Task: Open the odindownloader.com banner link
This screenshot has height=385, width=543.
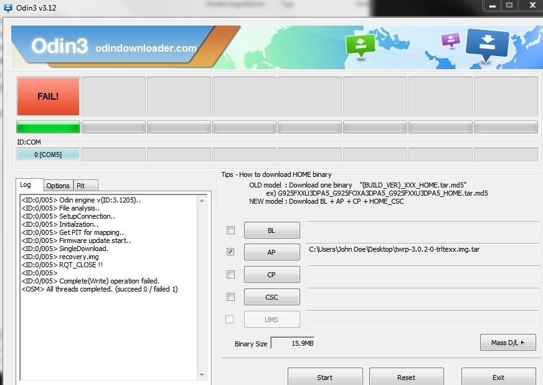Action: 146,48
